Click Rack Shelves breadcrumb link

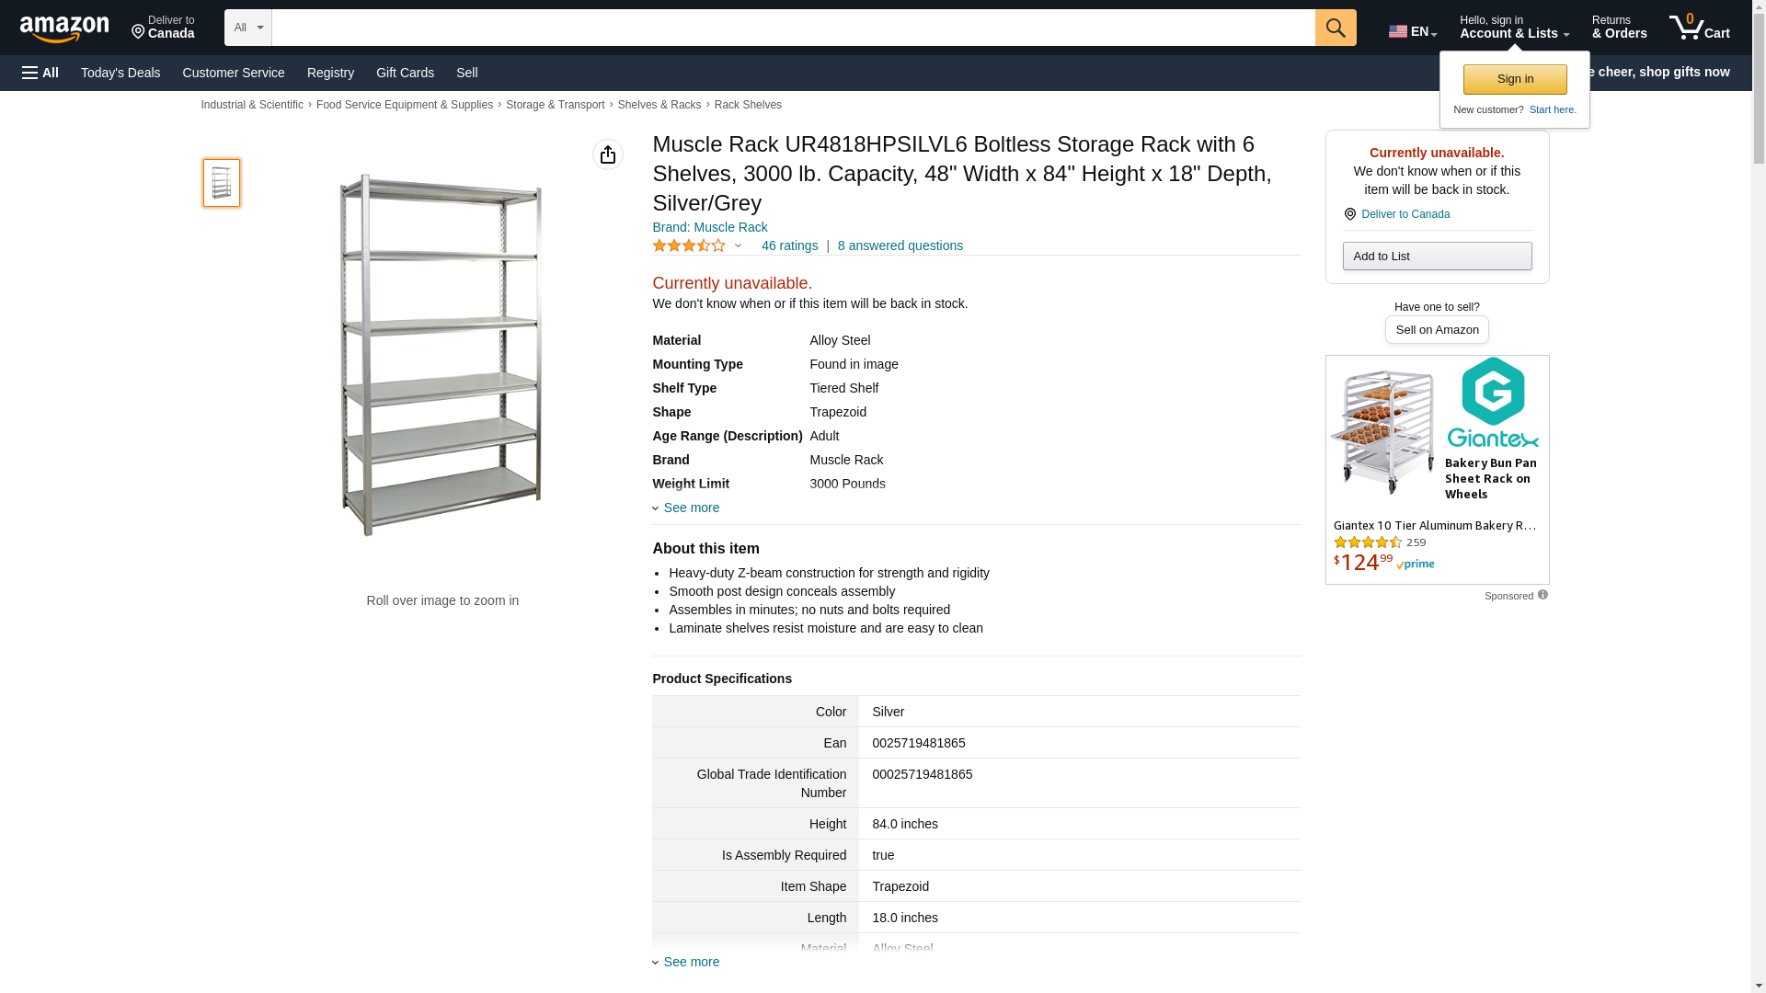748,105
